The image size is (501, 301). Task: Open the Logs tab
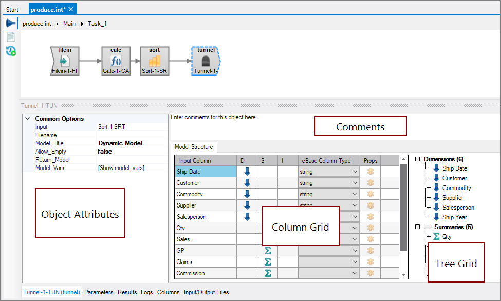147,292
